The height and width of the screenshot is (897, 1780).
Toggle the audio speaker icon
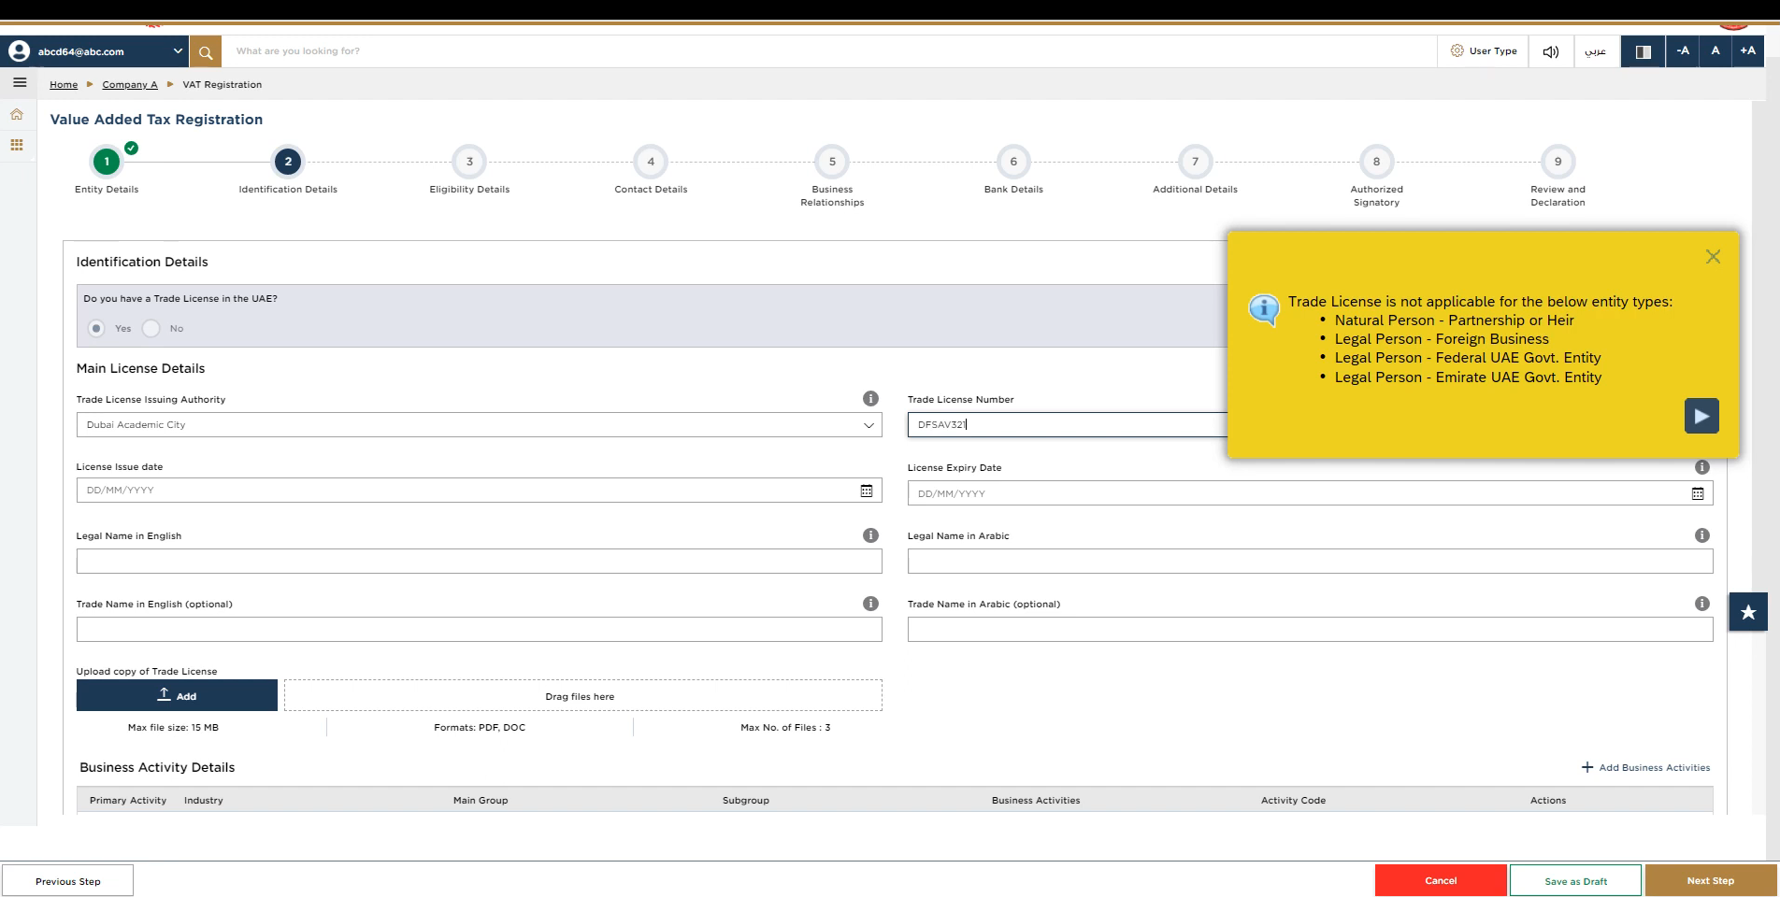[1551, 51]
